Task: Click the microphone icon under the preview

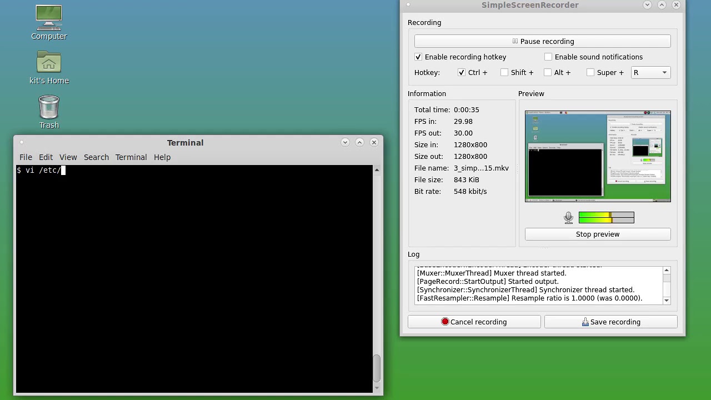Action: (568, 218)
